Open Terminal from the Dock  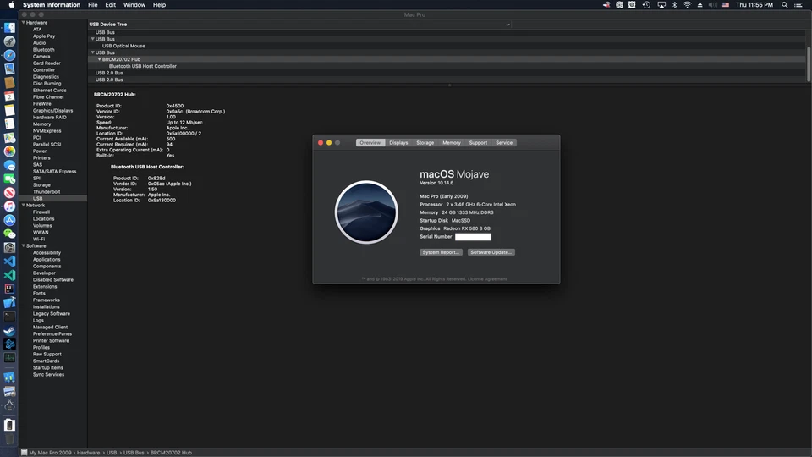click(9, 317)
